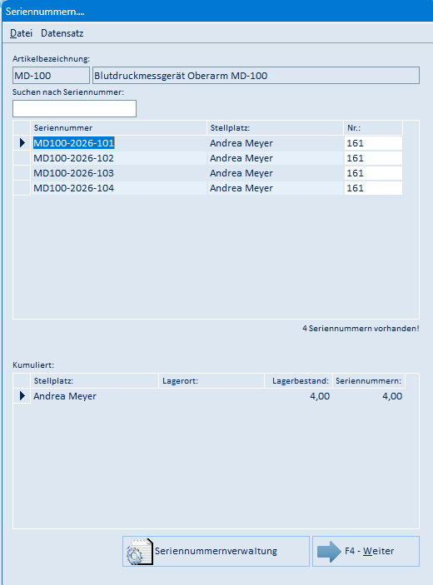Click the gear document icon for Seriennummernverwaltung
This screenshot has height=585, width=433.
point(140,552)
